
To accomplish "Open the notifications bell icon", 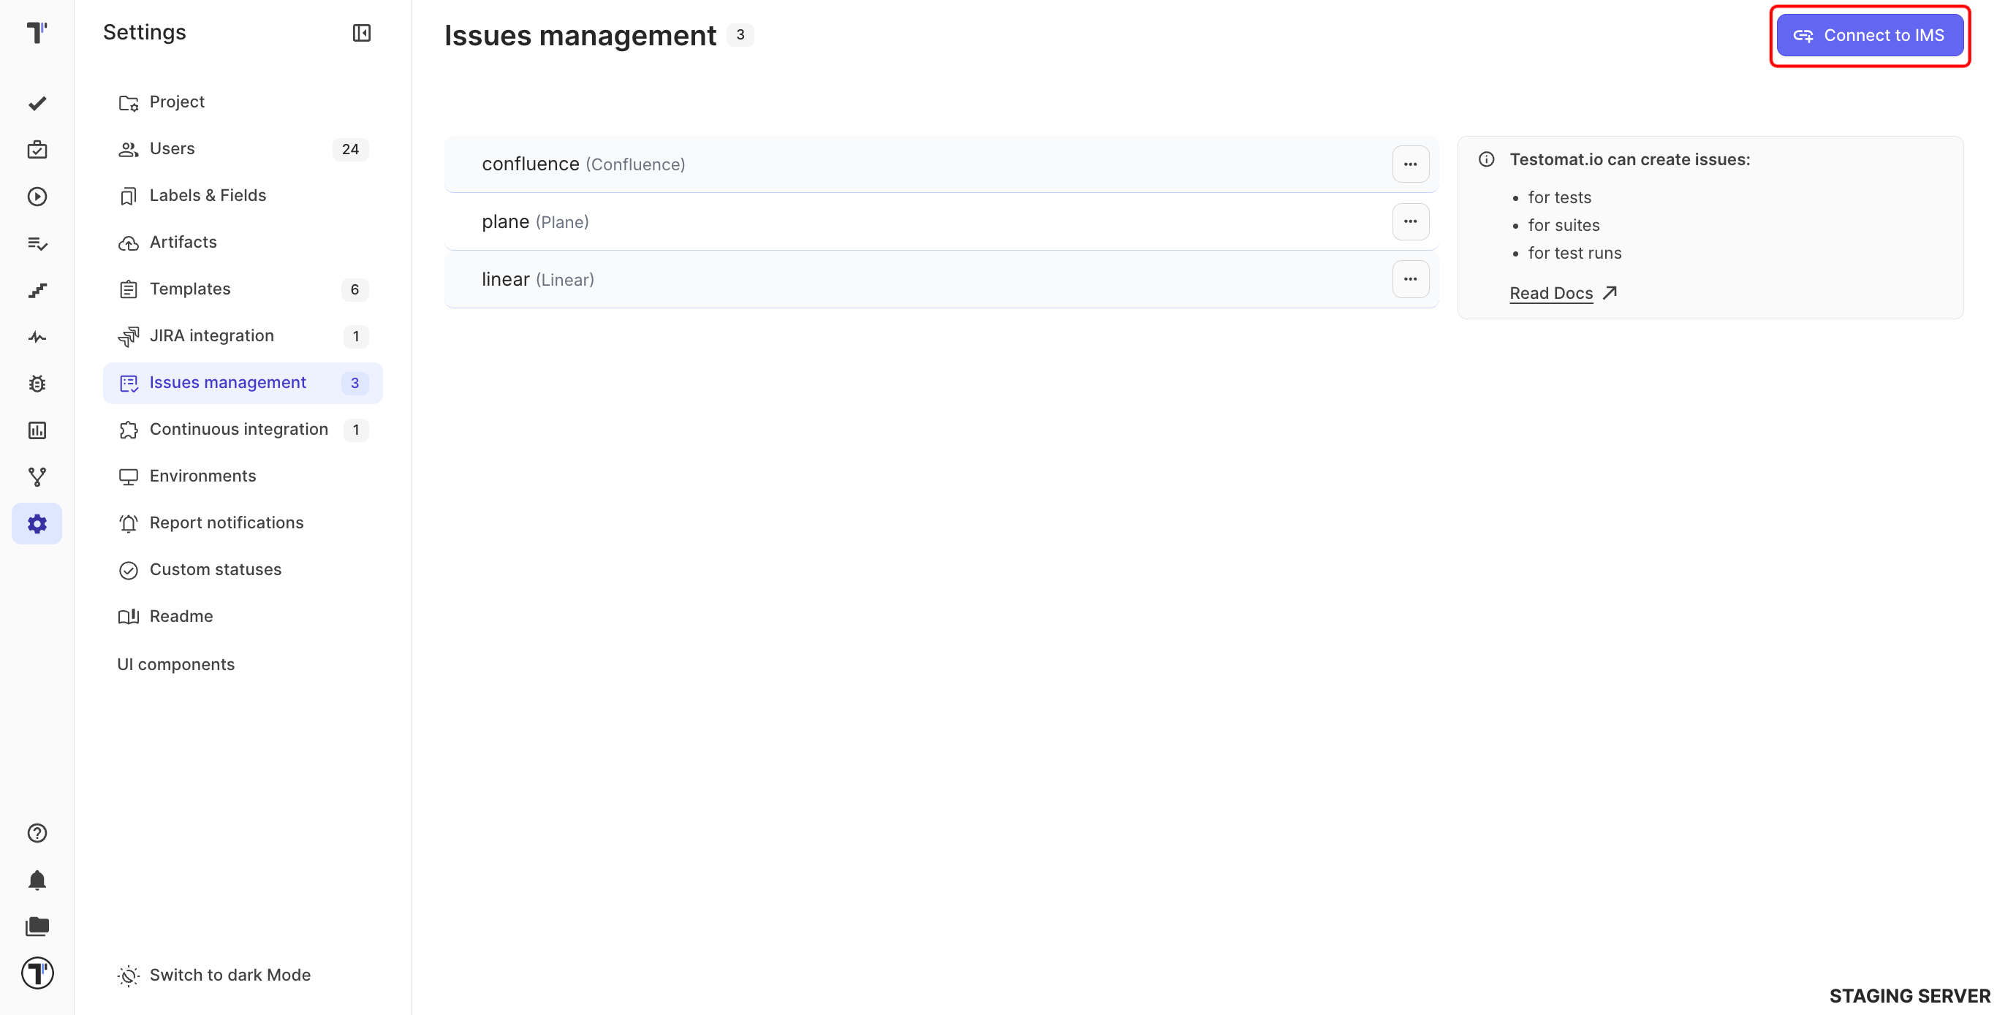I will 37,881.
